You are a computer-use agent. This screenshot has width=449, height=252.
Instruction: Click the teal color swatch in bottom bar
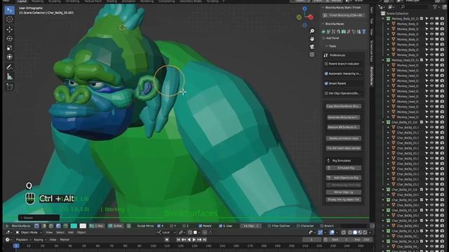click(74, 226)
